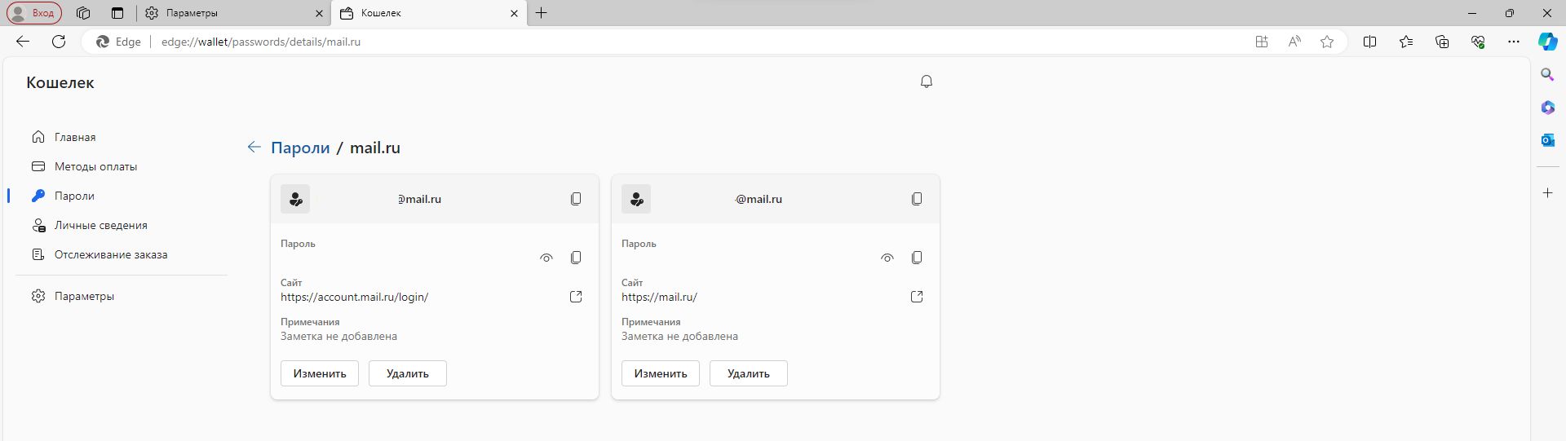Add page to favorites with star icon
This screenshot has height=441, width=1566.
[x=1327, y=42]
